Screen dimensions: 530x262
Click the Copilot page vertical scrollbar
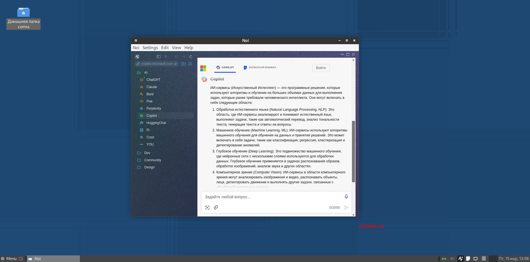point(353,151)
